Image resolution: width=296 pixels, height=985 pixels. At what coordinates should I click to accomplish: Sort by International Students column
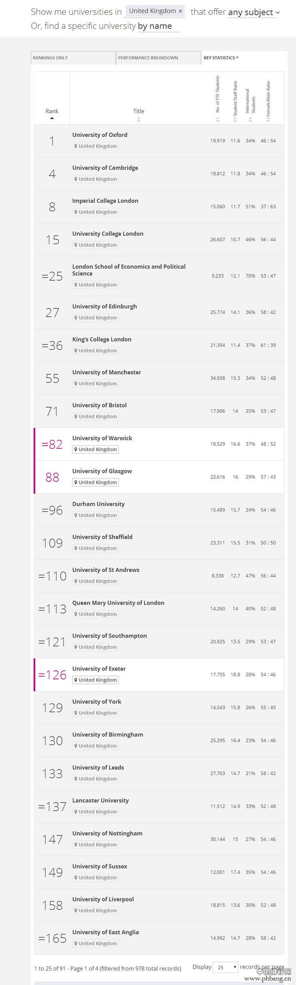click(251, 105)
